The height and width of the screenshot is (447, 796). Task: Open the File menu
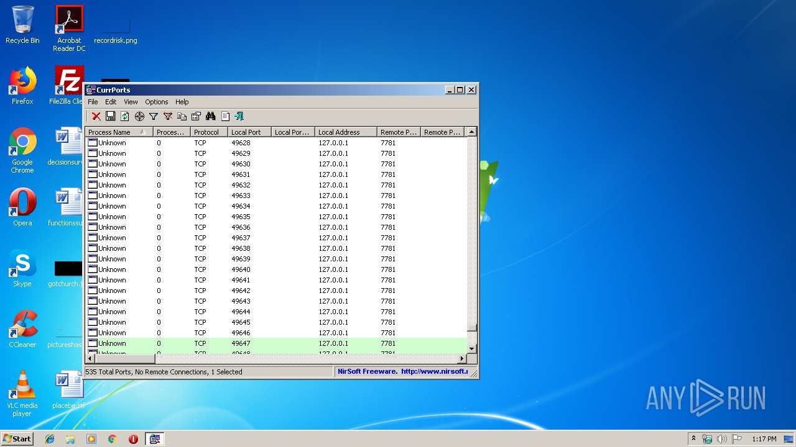pyautogui.click(x=93, y=102)
